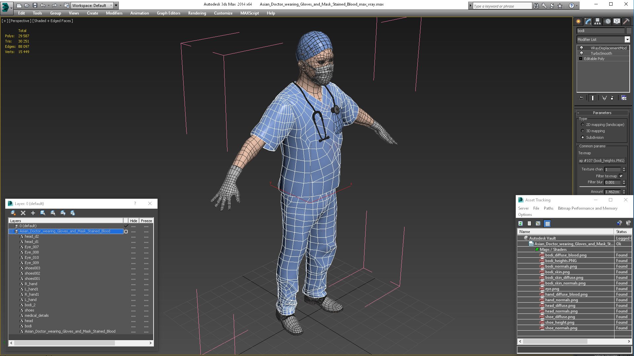Click Hide/Unhide All Layers icon
634x356 pixels.
pos(63,213)
